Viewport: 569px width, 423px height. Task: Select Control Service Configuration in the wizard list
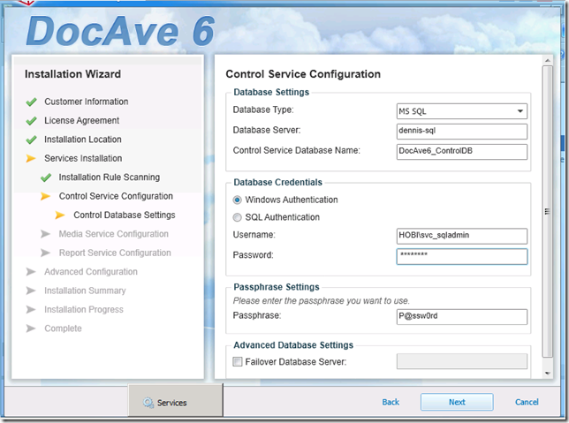pyautogui.click(x=116, y=196)
